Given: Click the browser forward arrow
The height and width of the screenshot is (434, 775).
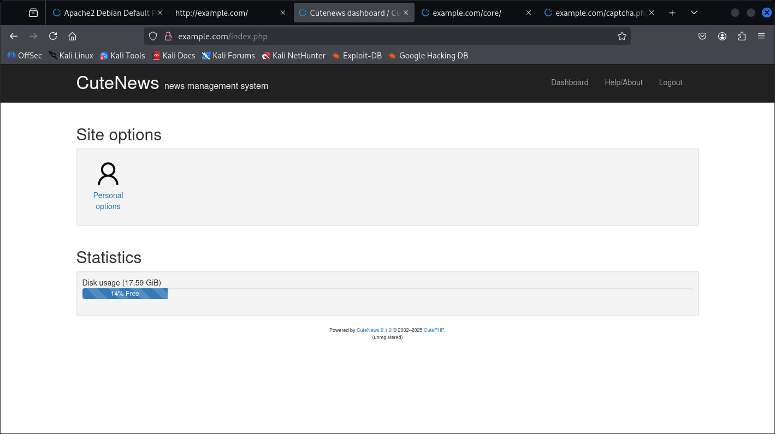Looking at the screenshot, I should click(x=33, y=36).
